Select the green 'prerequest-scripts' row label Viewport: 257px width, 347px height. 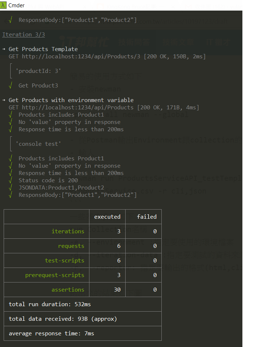tap(55, 275)
